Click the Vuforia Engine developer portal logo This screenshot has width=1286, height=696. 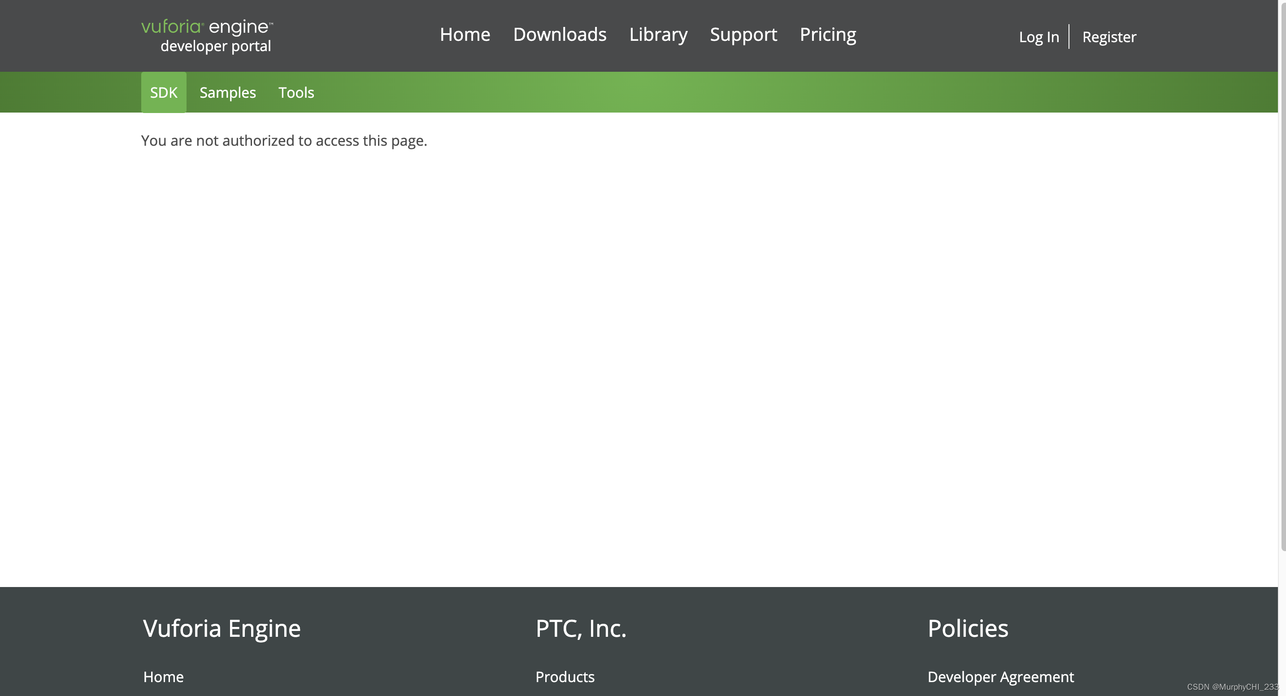pos(207,35)
